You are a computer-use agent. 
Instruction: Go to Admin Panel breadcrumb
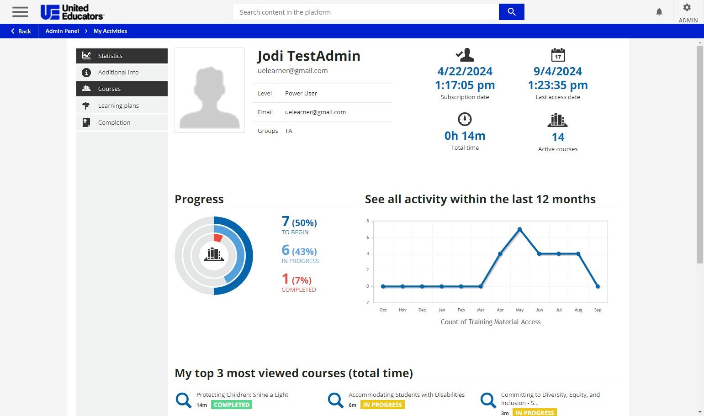pos(62,31)
